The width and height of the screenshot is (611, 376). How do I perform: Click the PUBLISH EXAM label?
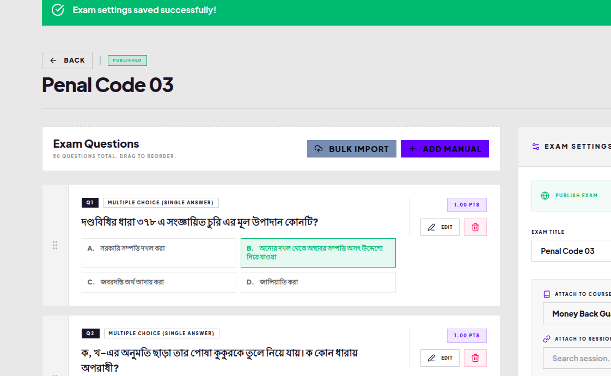(576, 196)
